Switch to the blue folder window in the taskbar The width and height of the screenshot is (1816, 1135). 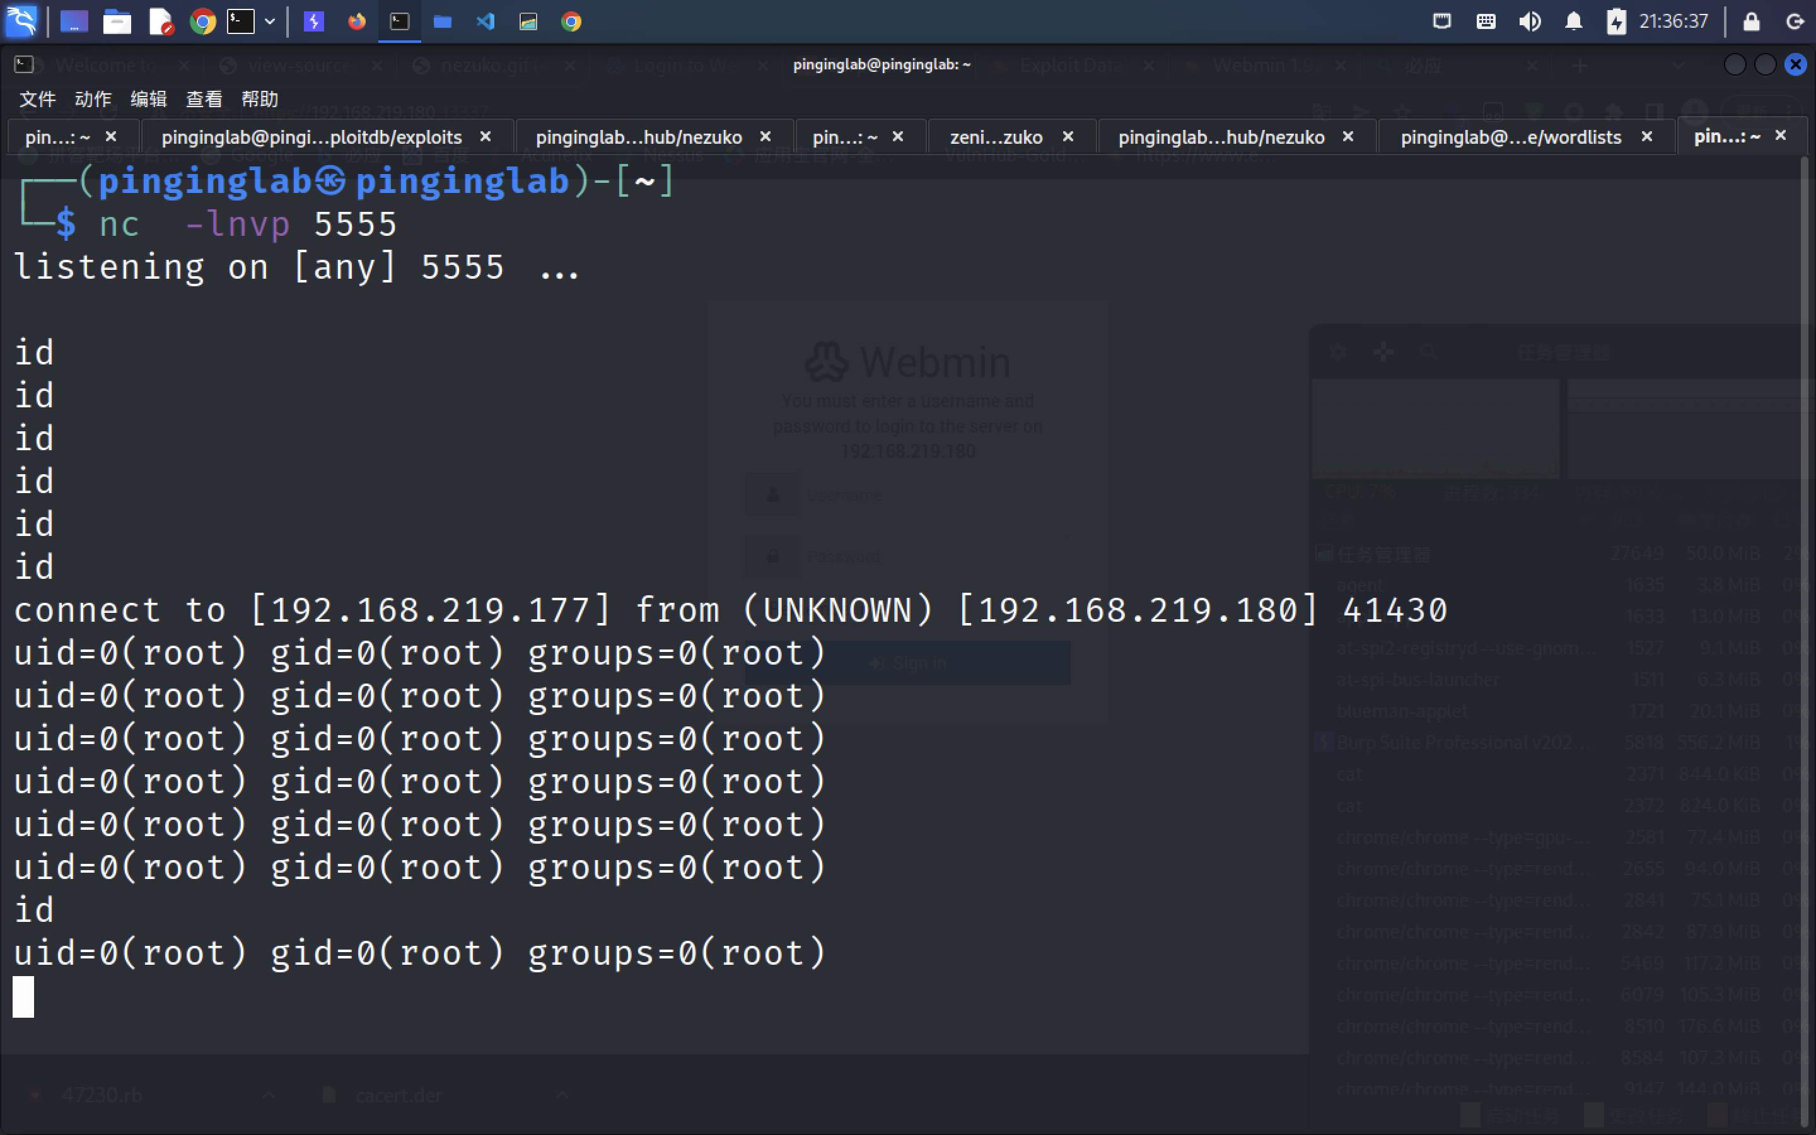(443, 21)
